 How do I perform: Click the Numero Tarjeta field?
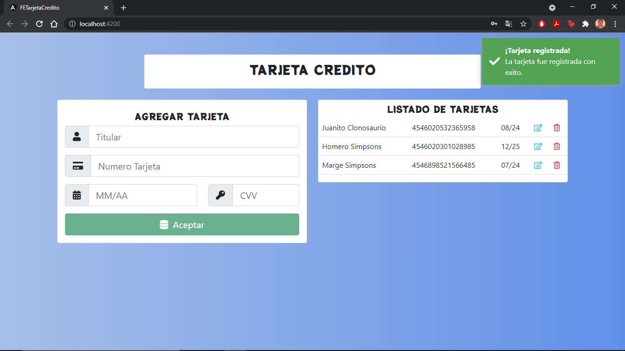click(x=194, y=166)
